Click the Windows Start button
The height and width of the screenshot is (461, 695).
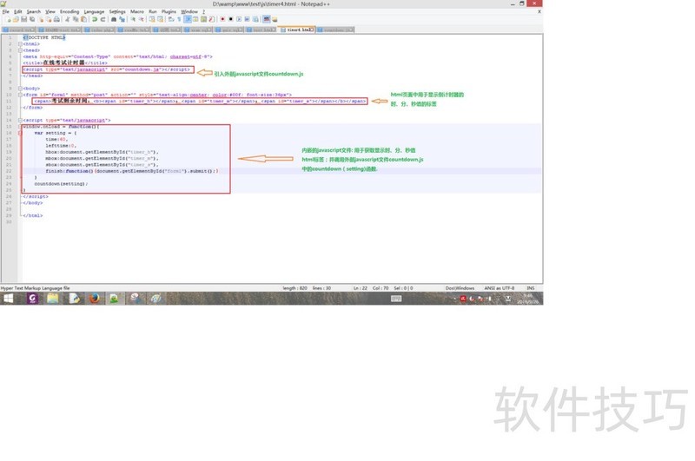(9, 299)
